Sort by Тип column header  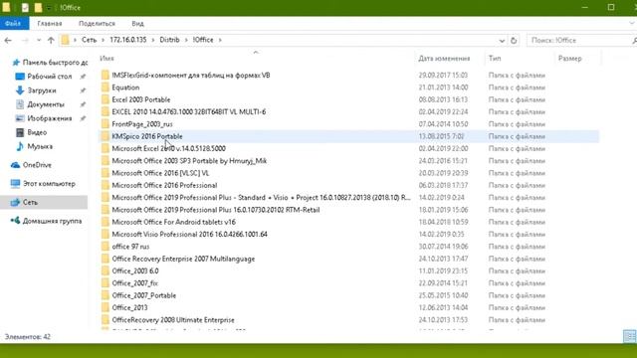click(495, 59)
